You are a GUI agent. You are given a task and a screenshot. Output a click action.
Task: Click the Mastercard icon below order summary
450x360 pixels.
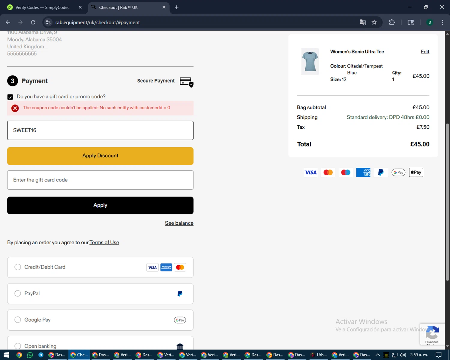point(328,172)
